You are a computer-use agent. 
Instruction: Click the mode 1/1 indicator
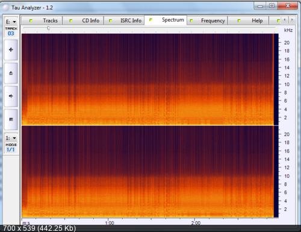(11, 149)
